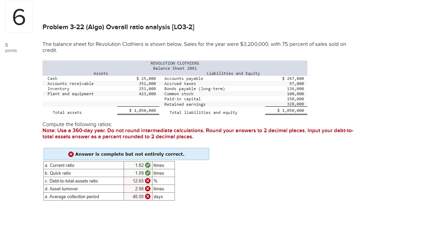Click 'Accrued taxes' row label
431x243 pixels.
pos(180,84)
